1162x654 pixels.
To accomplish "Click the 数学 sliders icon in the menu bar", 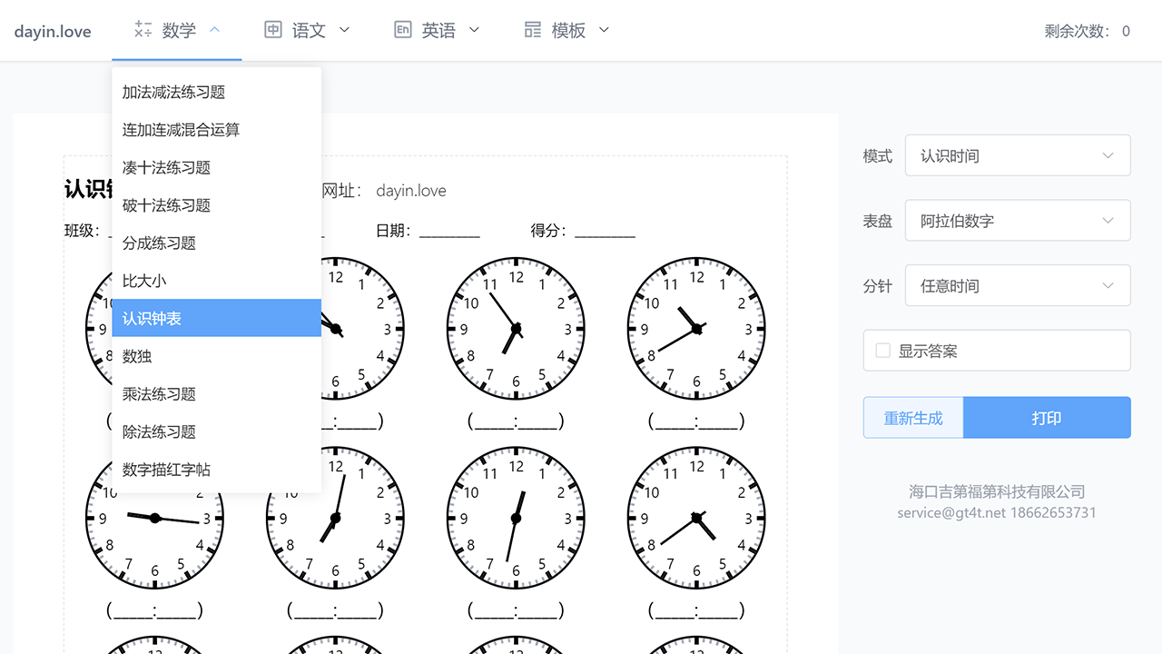I will coord(142,29).
